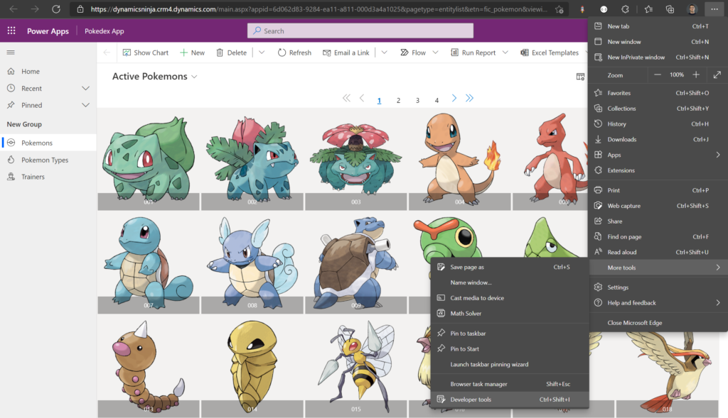728x418 pixels.
Task: Expand the Run Report dropdown chevron
Action: 505,53
